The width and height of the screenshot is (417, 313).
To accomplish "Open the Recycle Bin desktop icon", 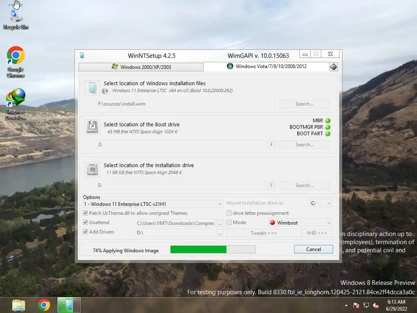I will point(16,15).
